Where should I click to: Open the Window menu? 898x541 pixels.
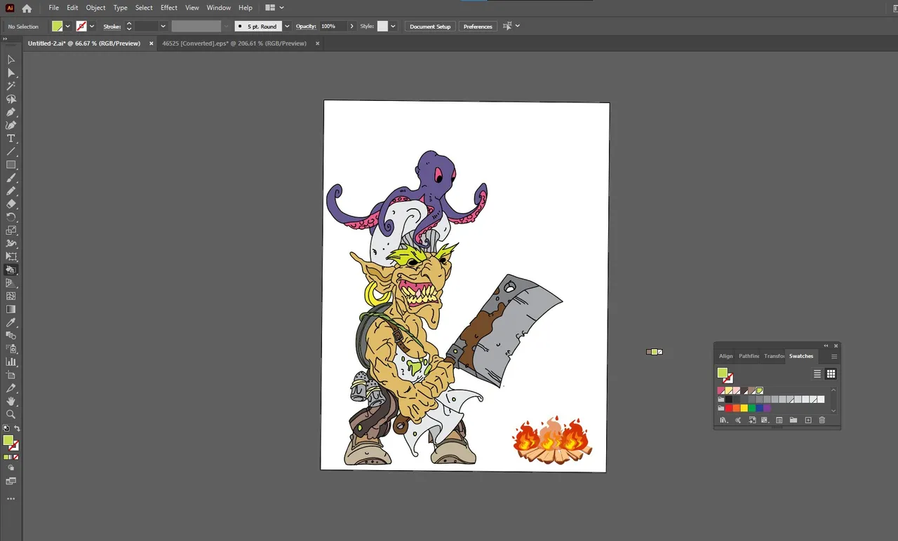point(219,8)
